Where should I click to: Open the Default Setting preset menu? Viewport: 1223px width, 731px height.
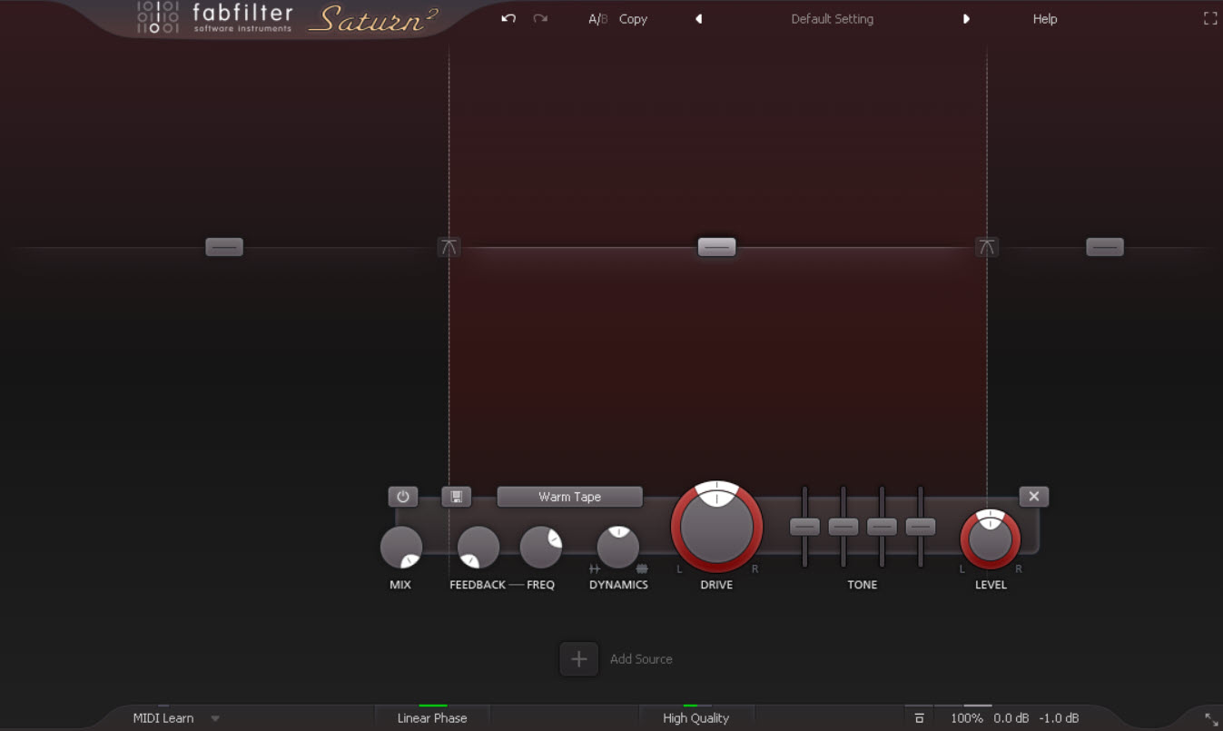832,18
